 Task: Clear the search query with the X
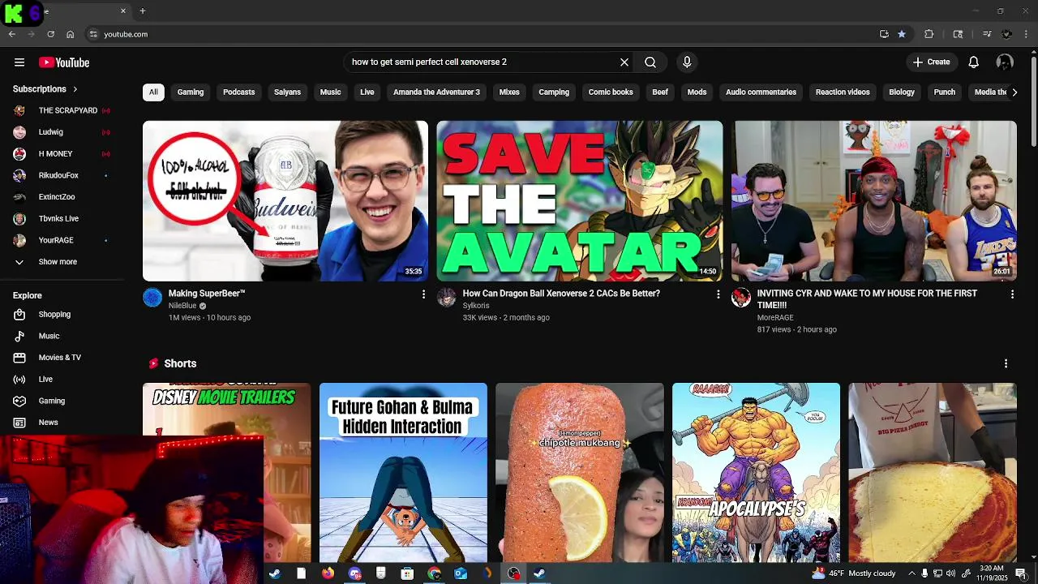[624, 62]
